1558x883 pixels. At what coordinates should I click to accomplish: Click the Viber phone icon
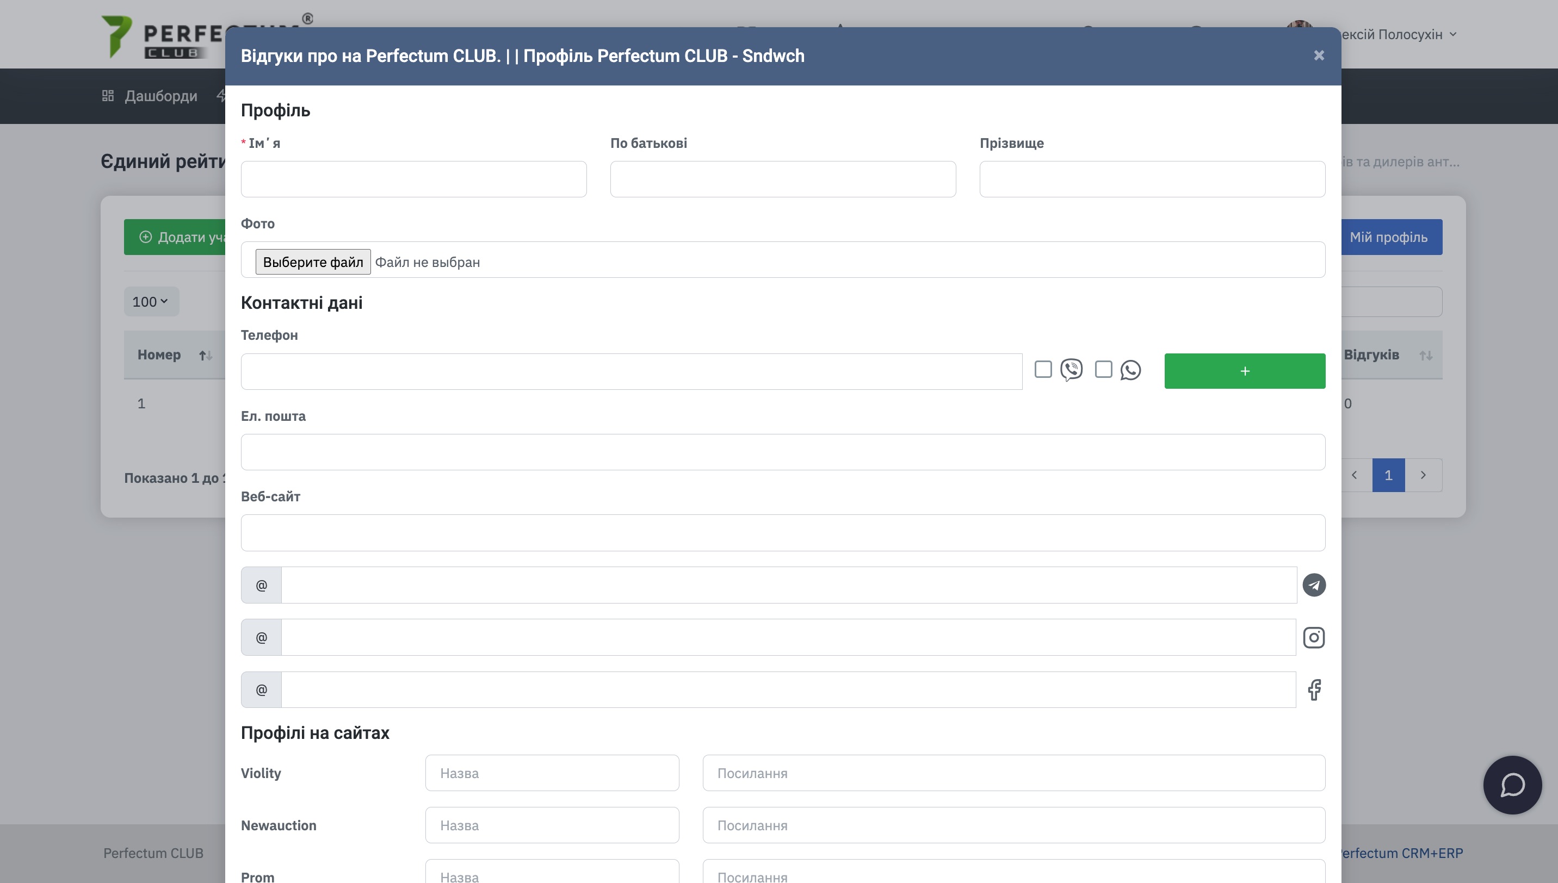(1071, 370)
